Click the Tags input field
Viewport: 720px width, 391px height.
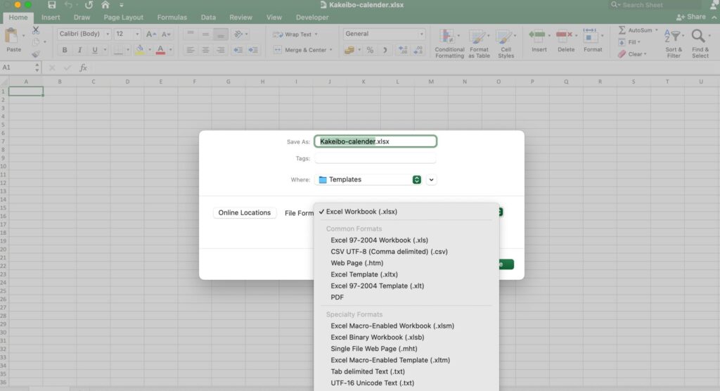(375, 158)
